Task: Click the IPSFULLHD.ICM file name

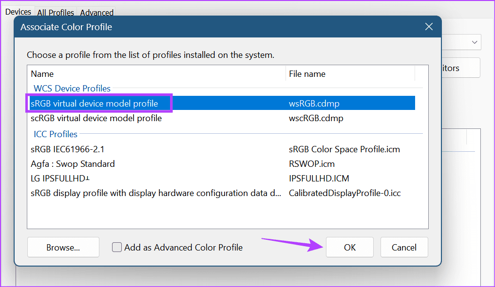Action: point(319,179)
